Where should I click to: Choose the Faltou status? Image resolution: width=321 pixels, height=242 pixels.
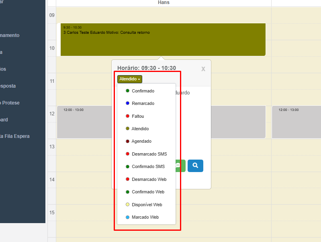point(137,116)
